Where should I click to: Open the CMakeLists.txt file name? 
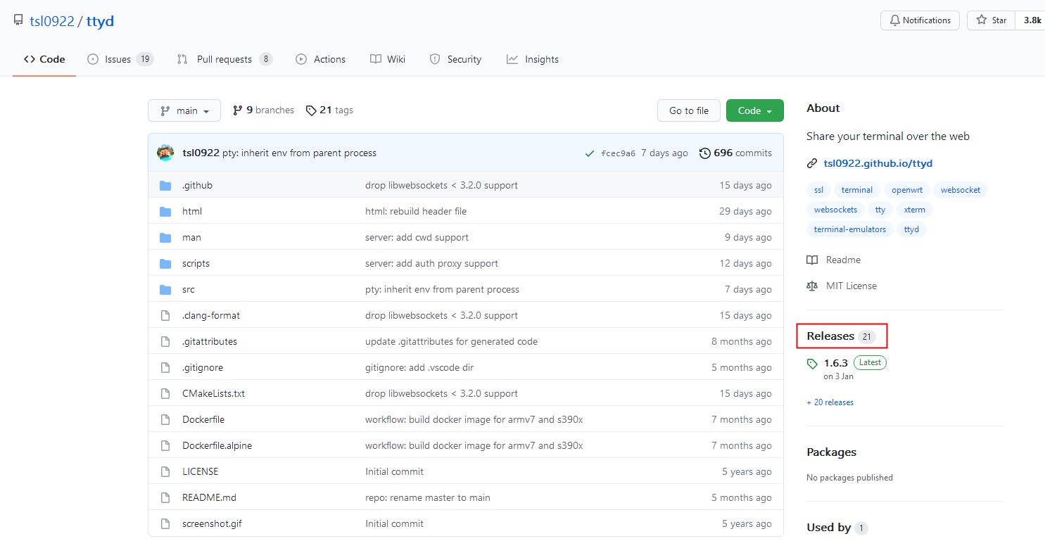(213, 394)
